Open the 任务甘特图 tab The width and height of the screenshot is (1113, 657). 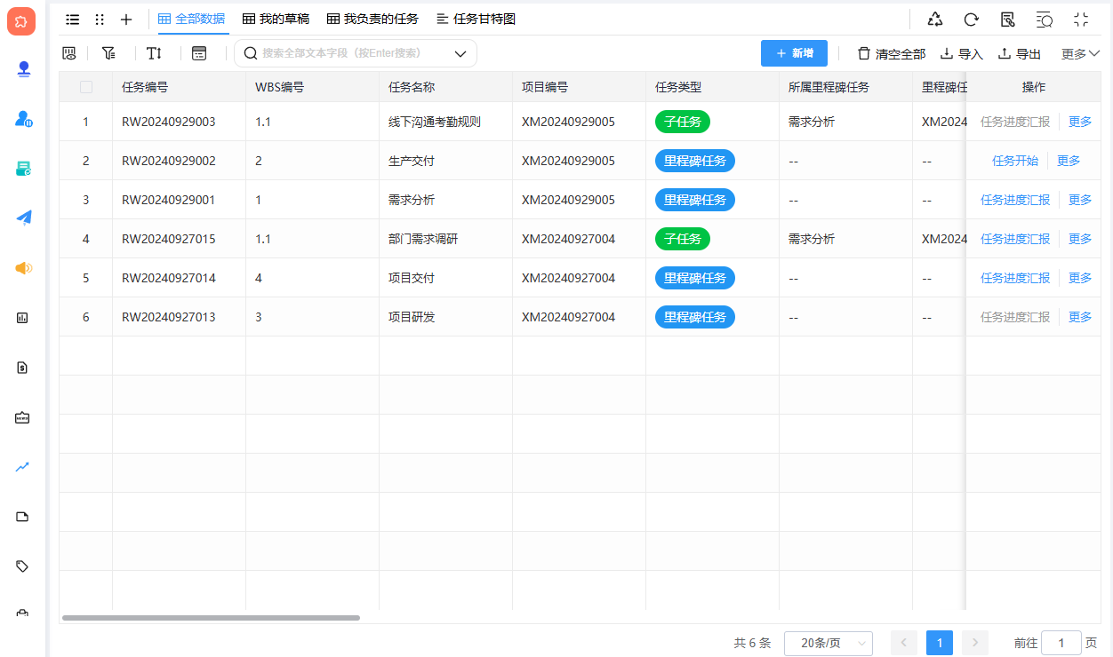476,19
